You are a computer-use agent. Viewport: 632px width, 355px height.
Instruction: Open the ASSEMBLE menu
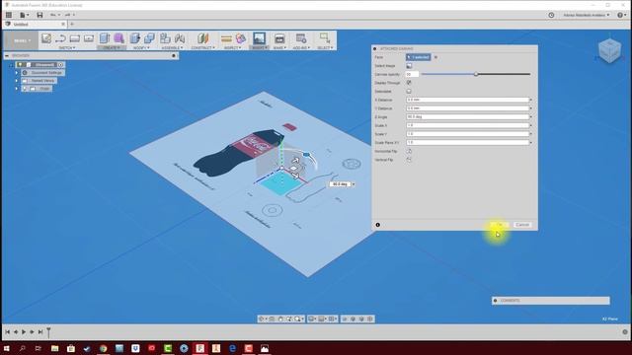point(172,48)
